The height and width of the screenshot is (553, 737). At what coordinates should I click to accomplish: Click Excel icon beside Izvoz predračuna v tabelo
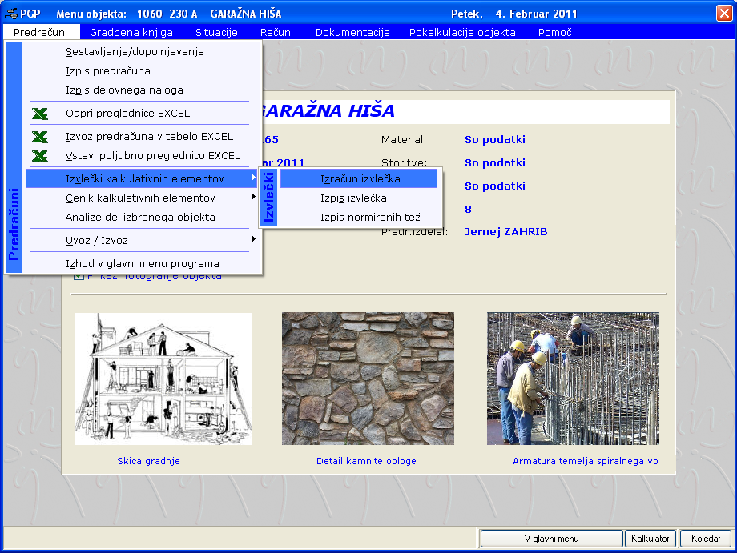click(39, 137)
